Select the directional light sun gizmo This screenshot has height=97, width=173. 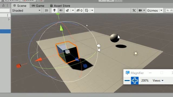pyautogui.click(x=136, y=53)
